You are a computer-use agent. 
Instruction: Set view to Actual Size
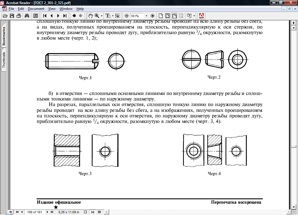point(161,16)
